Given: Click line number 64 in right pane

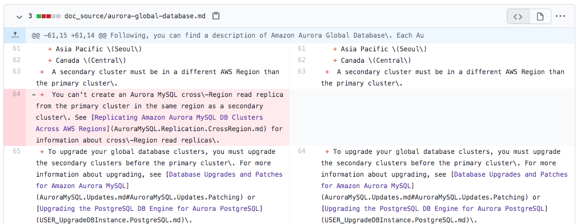Looking at the screenshot, I should [302, 151].
